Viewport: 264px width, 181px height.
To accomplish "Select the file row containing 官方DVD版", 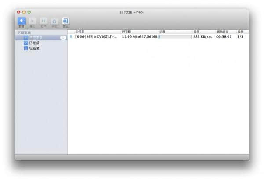I will 158,37.
